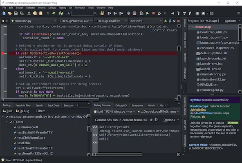Open the hamburger menu in toolbar
This screenshot has height=163, width=242.
coord(239,13)
